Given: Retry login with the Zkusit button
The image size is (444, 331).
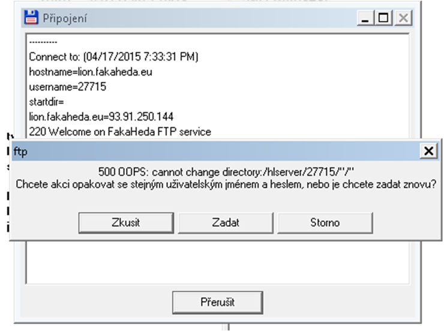Looking at the screenshot, I should pos(126,223).
